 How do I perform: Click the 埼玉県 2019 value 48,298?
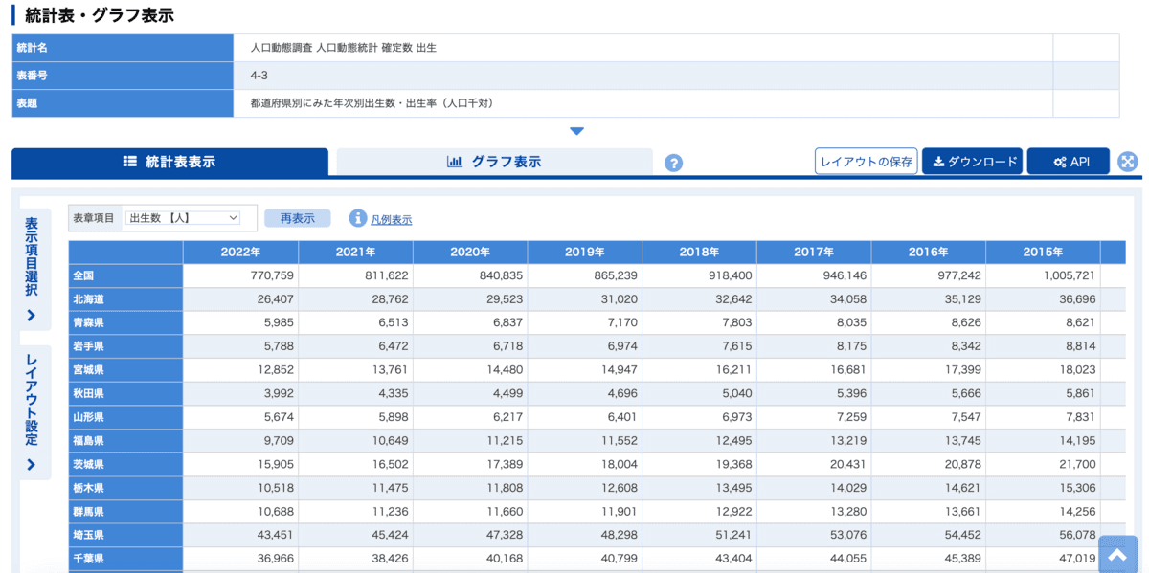click(618, 535)
